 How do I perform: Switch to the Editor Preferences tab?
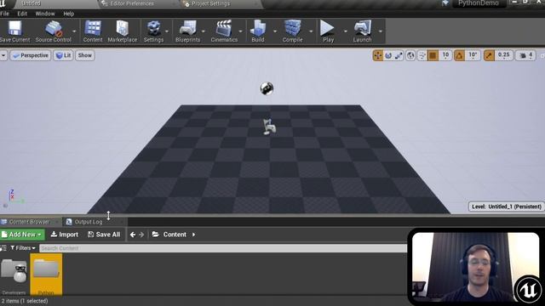pyautogui.click(x=132, y=3)
